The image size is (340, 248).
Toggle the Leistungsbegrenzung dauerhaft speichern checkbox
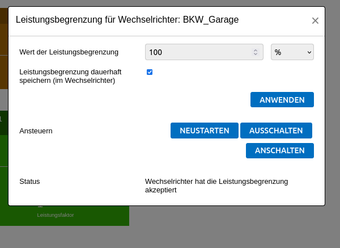click(150, 72)
